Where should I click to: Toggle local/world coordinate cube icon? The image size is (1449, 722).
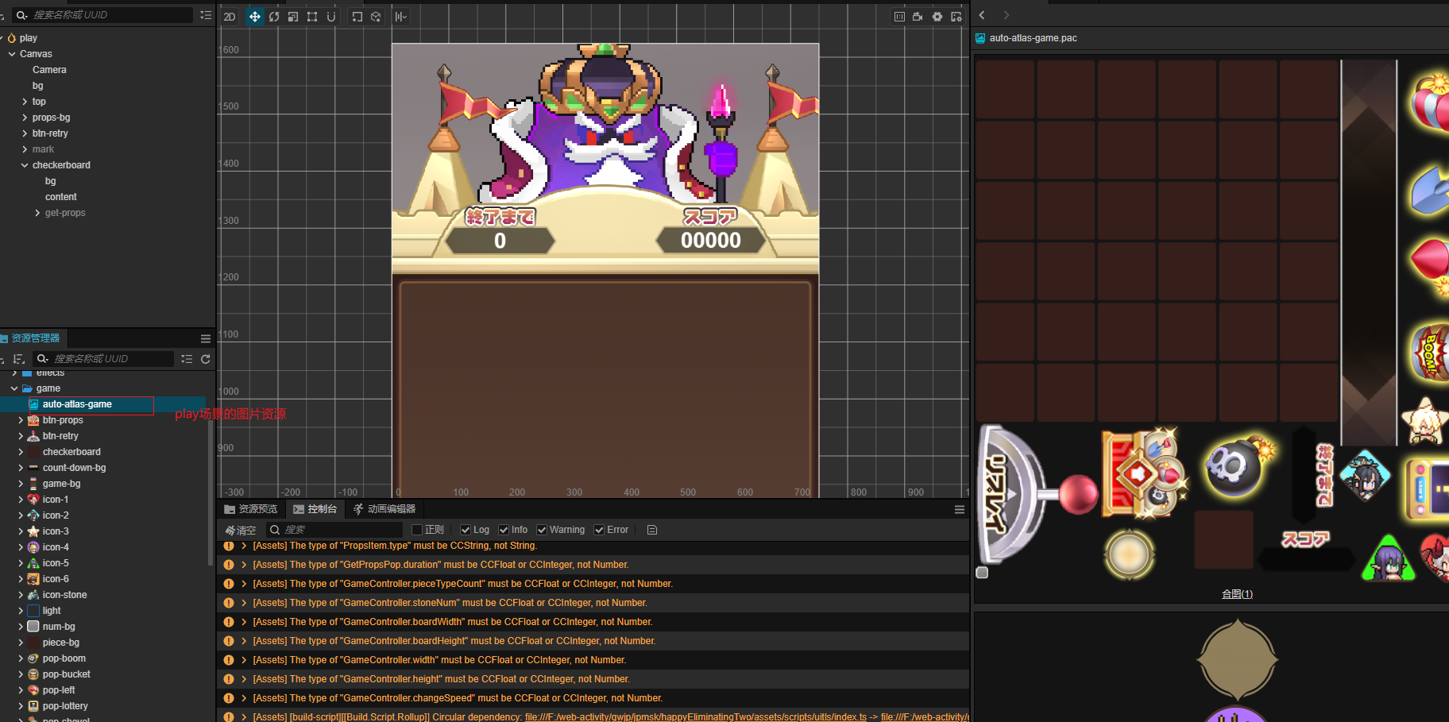pyautogui.click(x=376, y=17)
